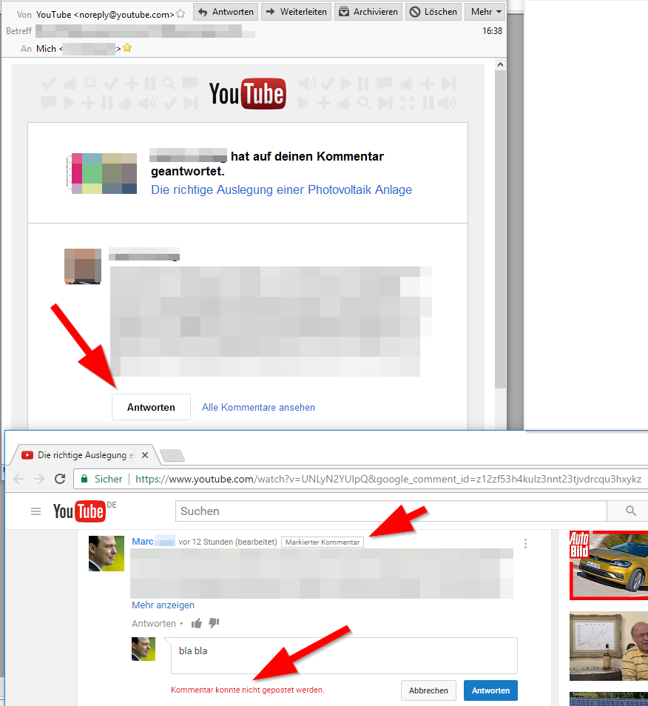The width and height of the screenshot is (648, 706).
Task: Click the Weiterleiten toolbar button
Action: [296, 11]
